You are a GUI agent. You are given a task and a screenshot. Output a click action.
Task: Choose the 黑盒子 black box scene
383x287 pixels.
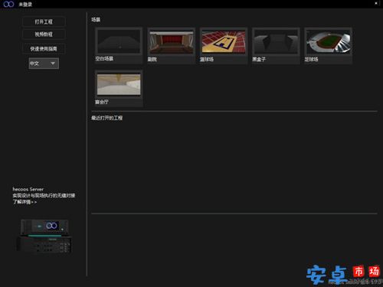point(276,45)
